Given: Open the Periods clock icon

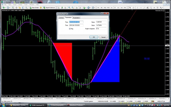Looking at the screenshot, I should (x=88, y=8).
